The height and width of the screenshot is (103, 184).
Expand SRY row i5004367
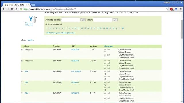(x=22, y=93)
